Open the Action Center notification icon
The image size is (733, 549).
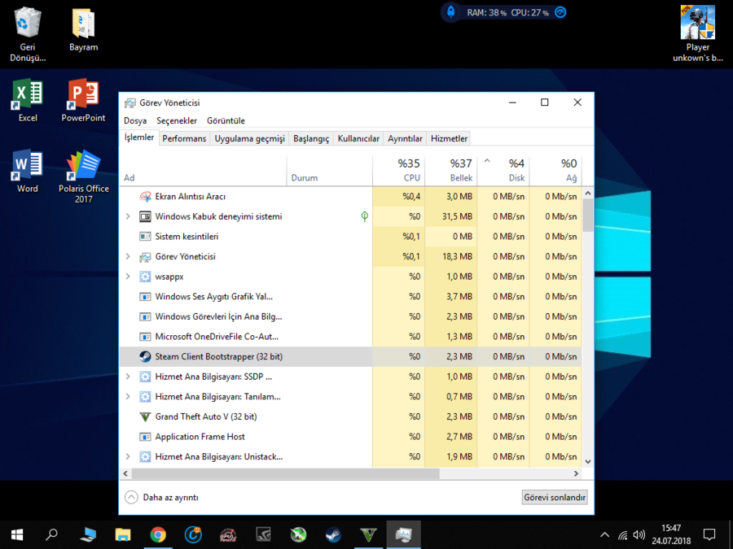tap(709, 535)
